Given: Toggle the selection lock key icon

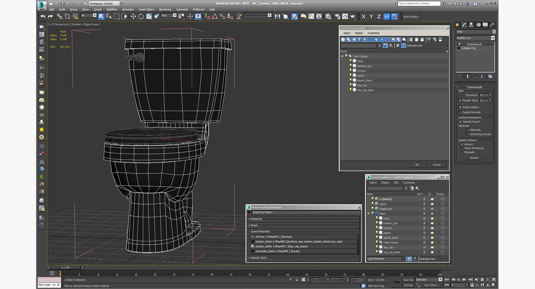Looking at the screenshot, I should point(297,280).
